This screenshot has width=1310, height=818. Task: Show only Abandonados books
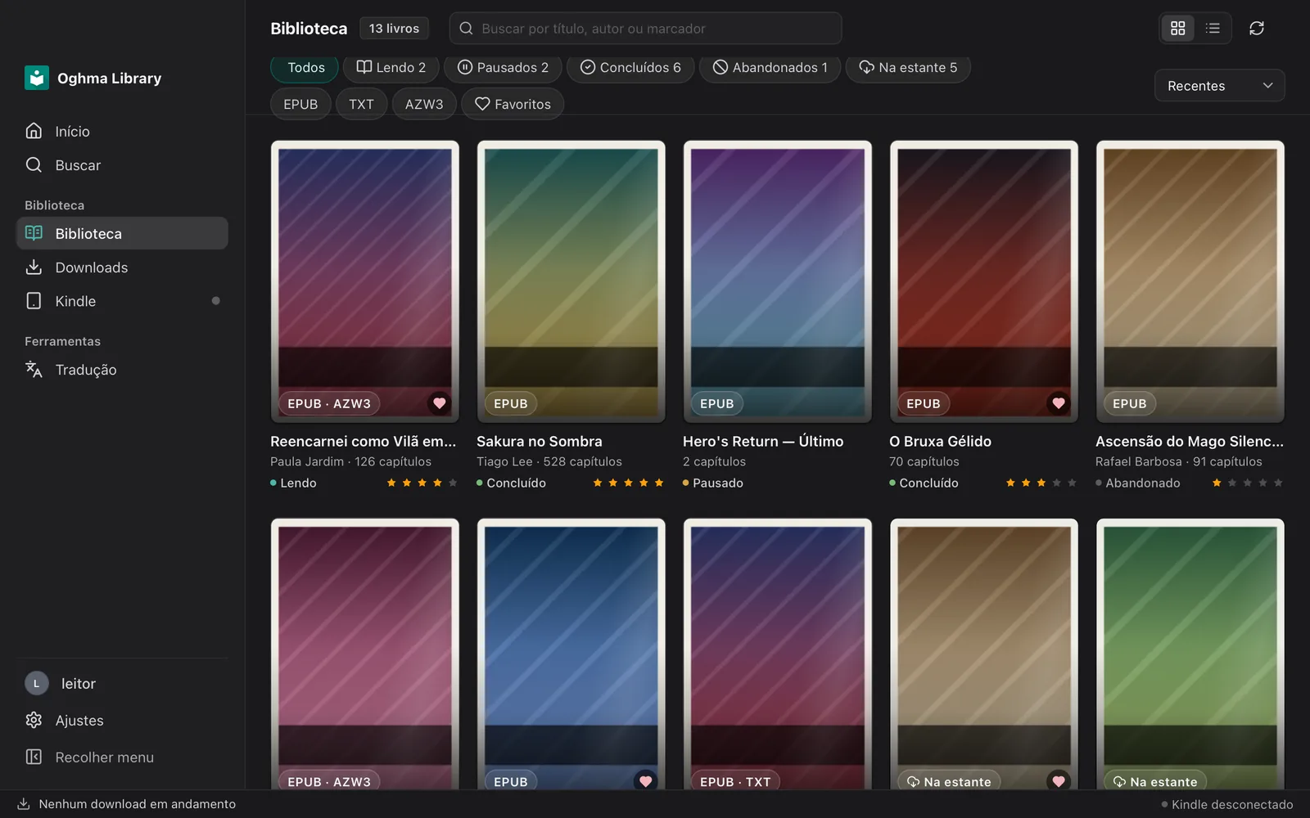click(770, 68)
